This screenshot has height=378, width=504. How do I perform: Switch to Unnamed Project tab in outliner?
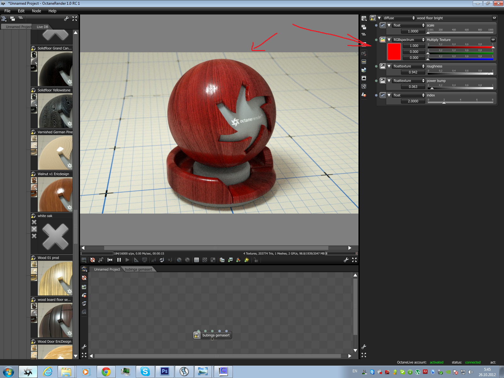point(17,27)
